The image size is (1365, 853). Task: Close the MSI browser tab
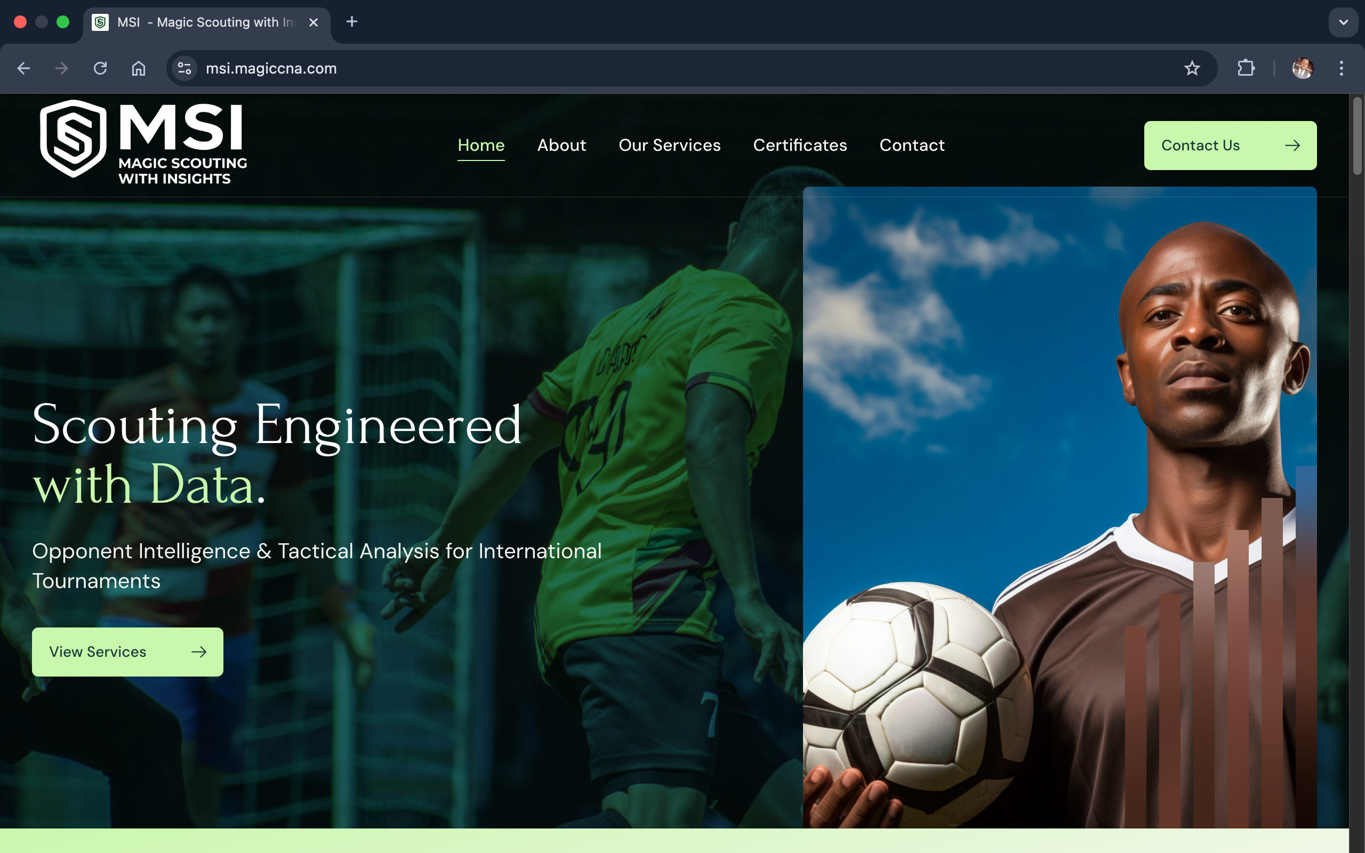click(x=314, y=22)
